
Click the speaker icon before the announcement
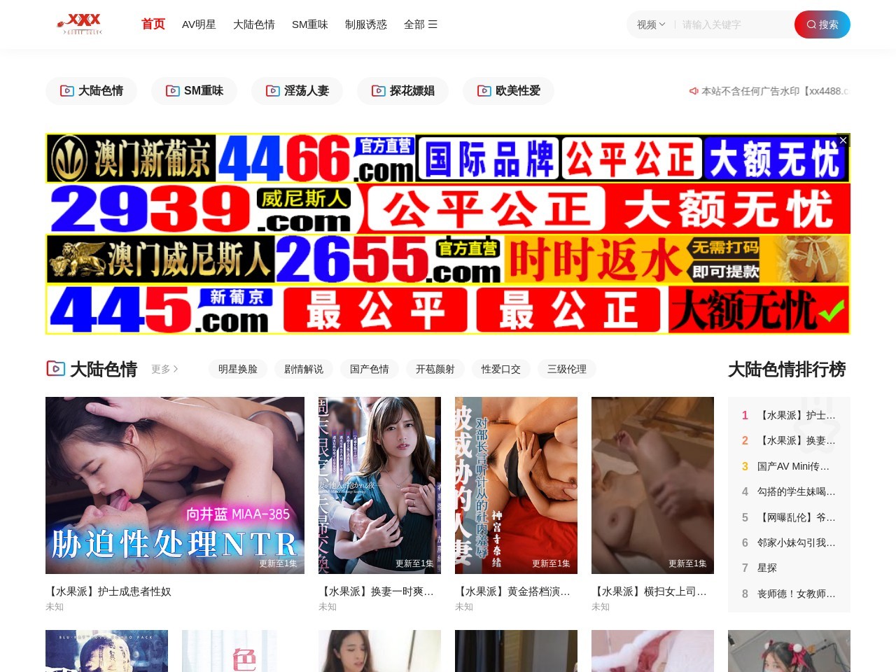(x=692, y=90)
